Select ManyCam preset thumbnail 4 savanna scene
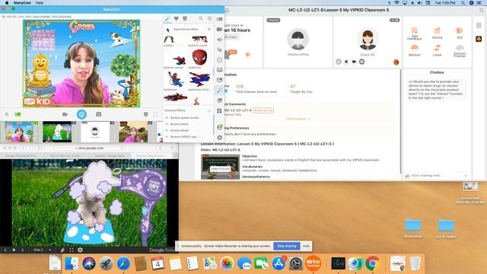 coord(133,132)
